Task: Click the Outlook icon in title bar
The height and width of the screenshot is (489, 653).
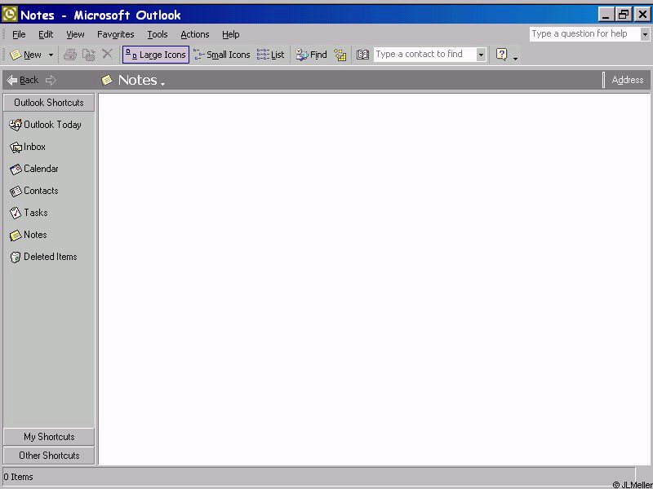Action: (x=10, y=15)
